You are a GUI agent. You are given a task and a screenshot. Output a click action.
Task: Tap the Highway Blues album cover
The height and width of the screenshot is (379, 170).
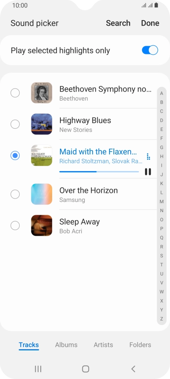pyautogui.click(x=42, y=124)
